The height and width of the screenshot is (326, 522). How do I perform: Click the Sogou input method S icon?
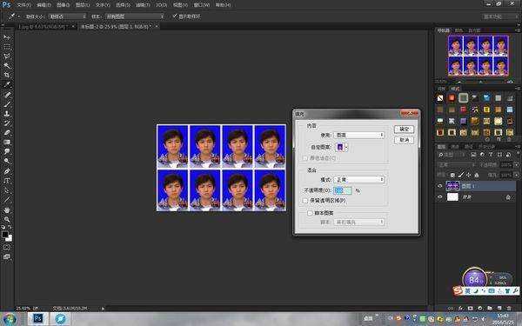(x=458, y=290)
